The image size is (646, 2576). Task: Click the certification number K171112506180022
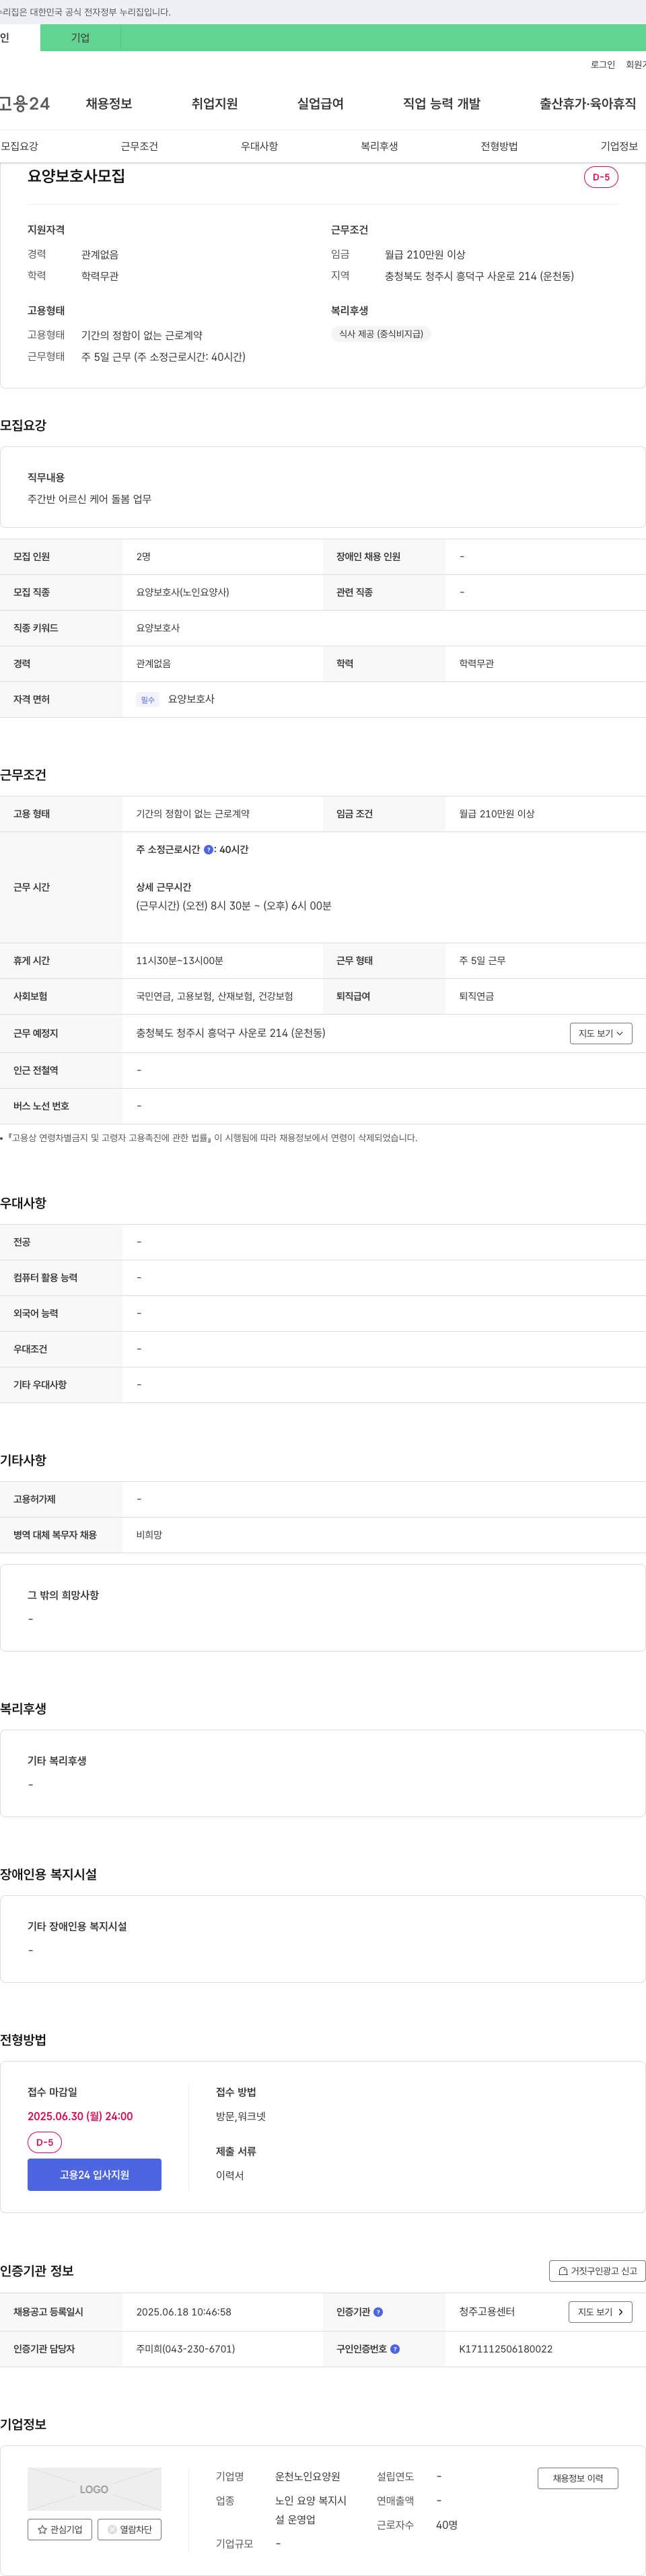(x=506, y=2349)
